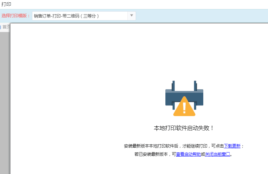
Task: Click the gray sidebar strip left of the preview
Action: point(5,99)
